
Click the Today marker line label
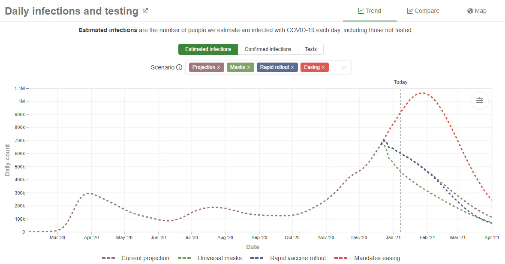[400, 82]
